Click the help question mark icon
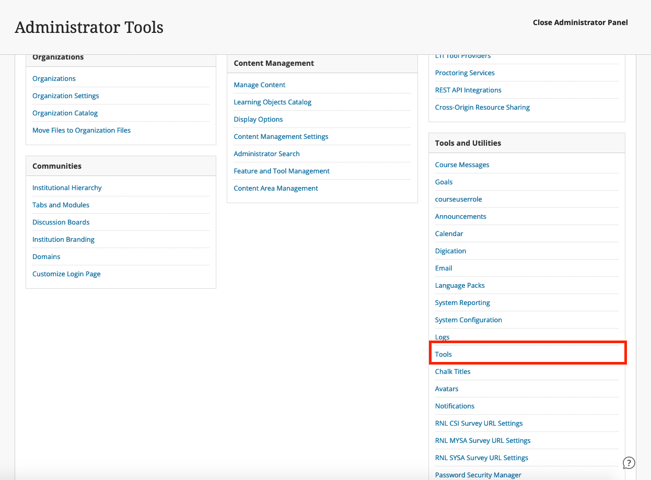651x480 pixels. pos(629,463)
